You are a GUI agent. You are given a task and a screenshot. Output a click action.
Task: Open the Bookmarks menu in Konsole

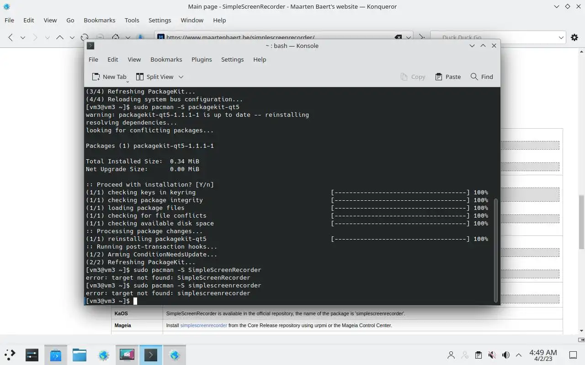pyautogui.click(x=166, y=59)
